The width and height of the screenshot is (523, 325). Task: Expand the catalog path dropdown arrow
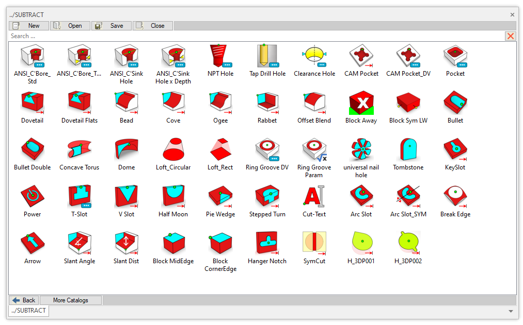click(511, 311)
